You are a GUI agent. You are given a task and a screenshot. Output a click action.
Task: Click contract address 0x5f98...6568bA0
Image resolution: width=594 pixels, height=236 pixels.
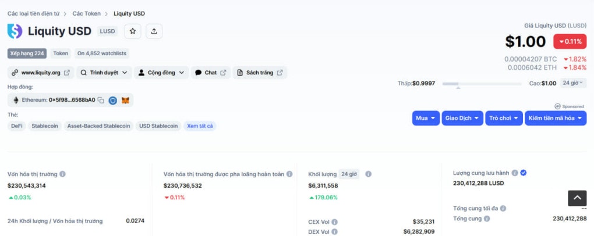[x=72, y=100]
